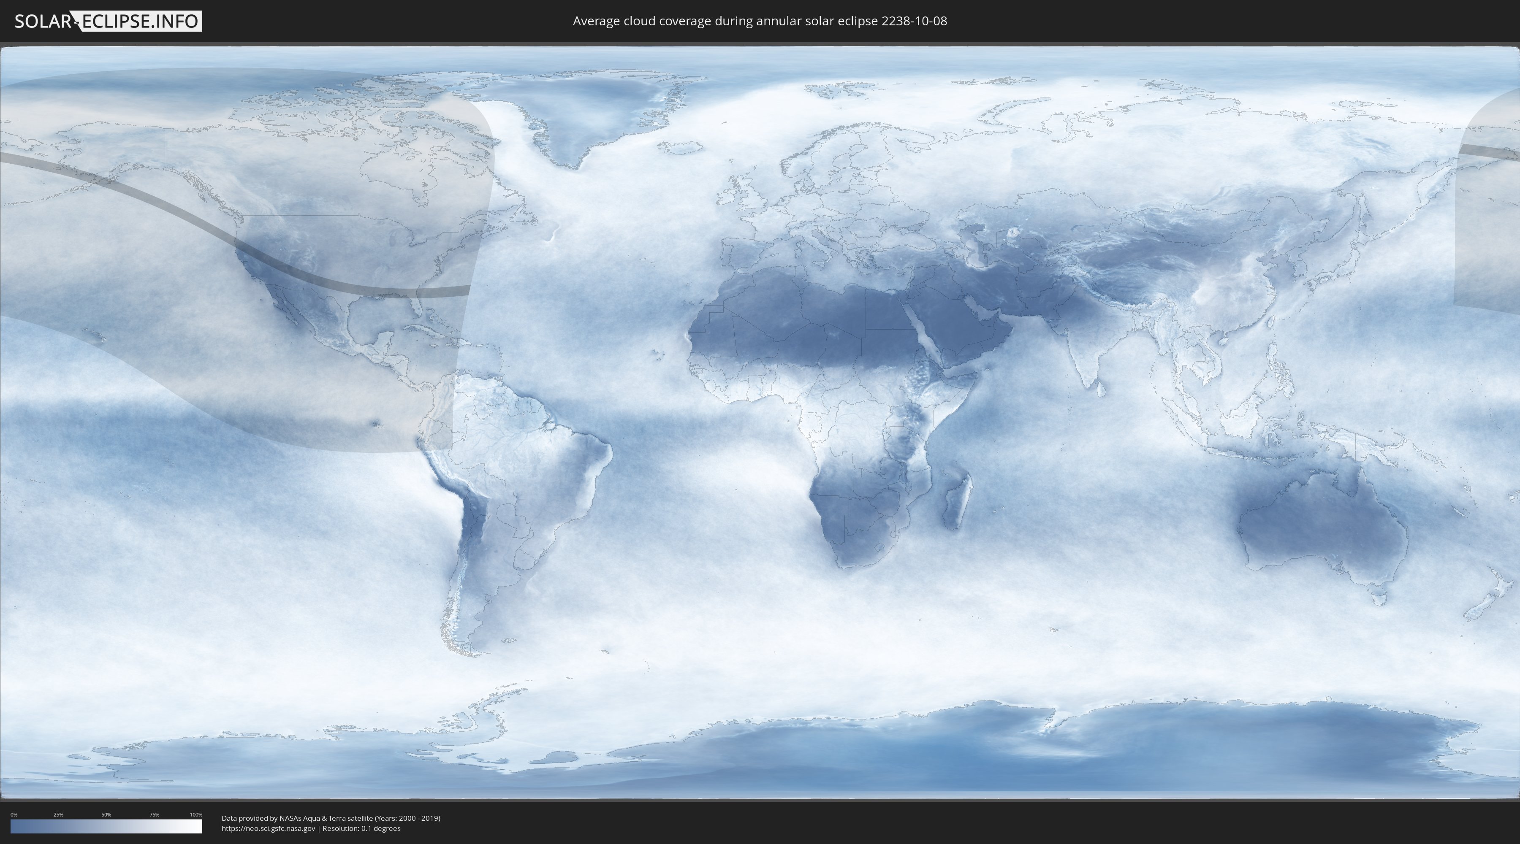This screenshot has width=1520, height=844.
Task: Click the 'Resolution: 0.1 degrees' text
Action: [x=361, y=829]
